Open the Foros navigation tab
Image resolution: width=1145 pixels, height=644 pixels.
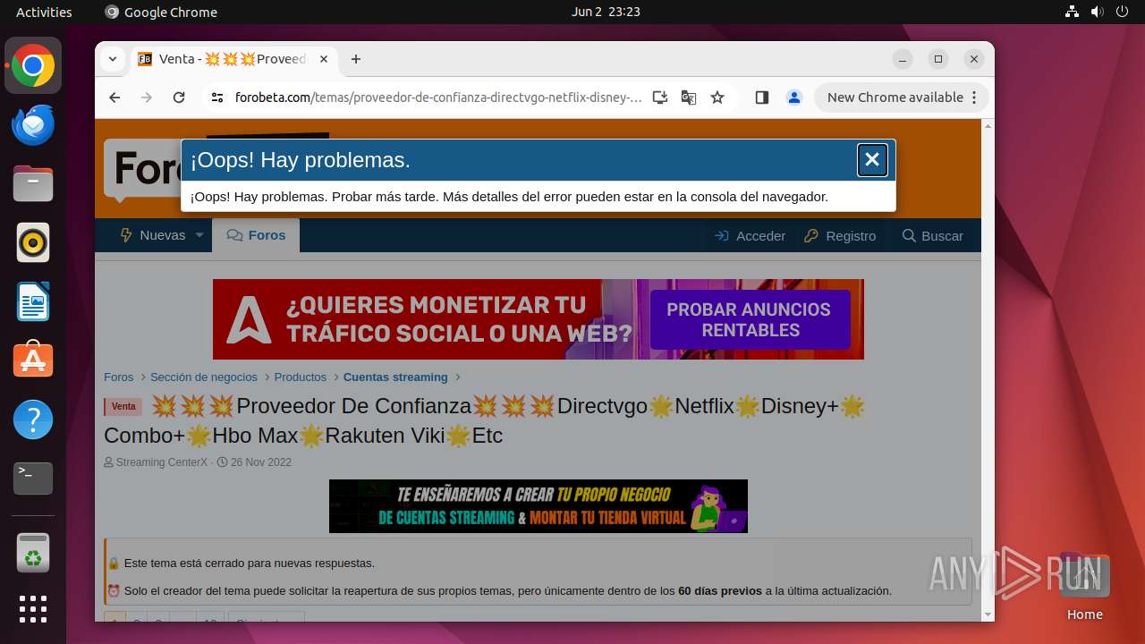[256, 235]
